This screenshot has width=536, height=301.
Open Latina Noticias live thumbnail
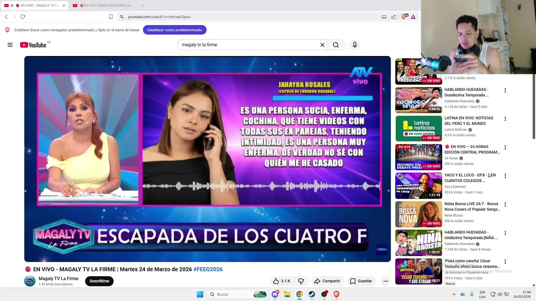[418, 128]
